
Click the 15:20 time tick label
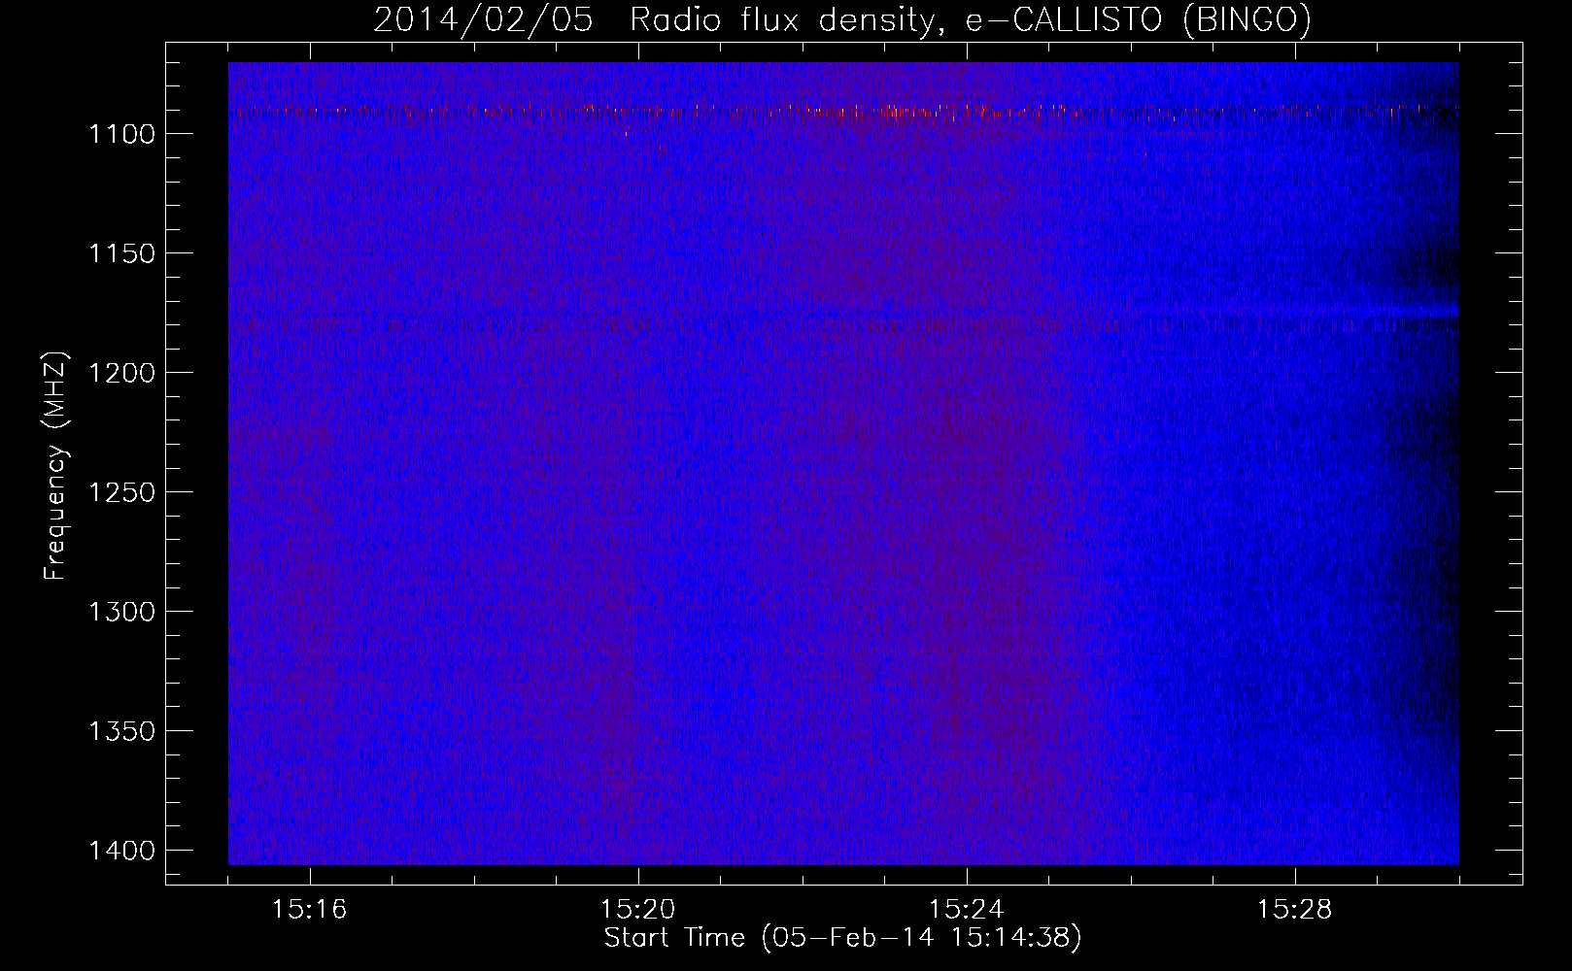638,910
